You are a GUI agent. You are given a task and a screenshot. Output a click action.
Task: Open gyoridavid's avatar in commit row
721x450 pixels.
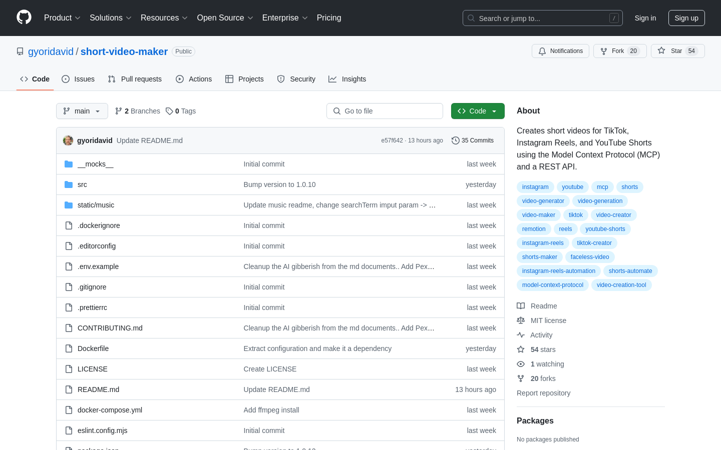(68, 140)
